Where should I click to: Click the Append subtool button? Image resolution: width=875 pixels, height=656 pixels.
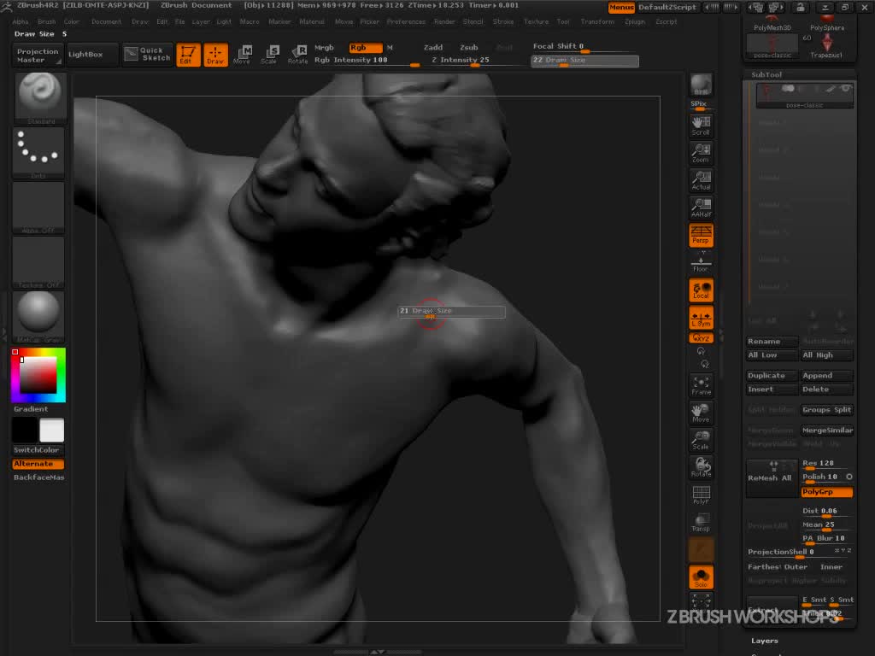coord(826,376)
